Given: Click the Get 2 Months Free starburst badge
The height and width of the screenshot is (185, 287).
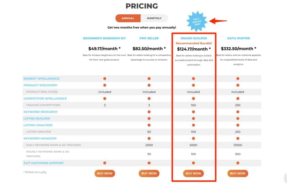Looking at the screenshot, I should [x=197, y=21].
